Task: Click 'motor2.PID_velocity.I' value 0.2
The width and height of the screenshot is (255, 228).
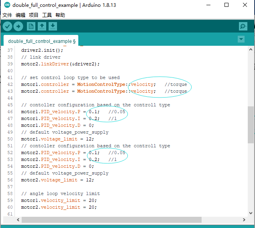Action: 93,159
